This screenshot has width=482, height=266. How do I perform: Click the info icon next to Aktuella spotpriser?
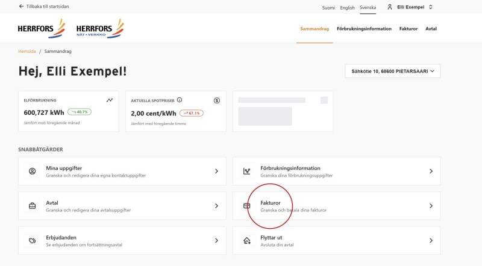[180, 100]
